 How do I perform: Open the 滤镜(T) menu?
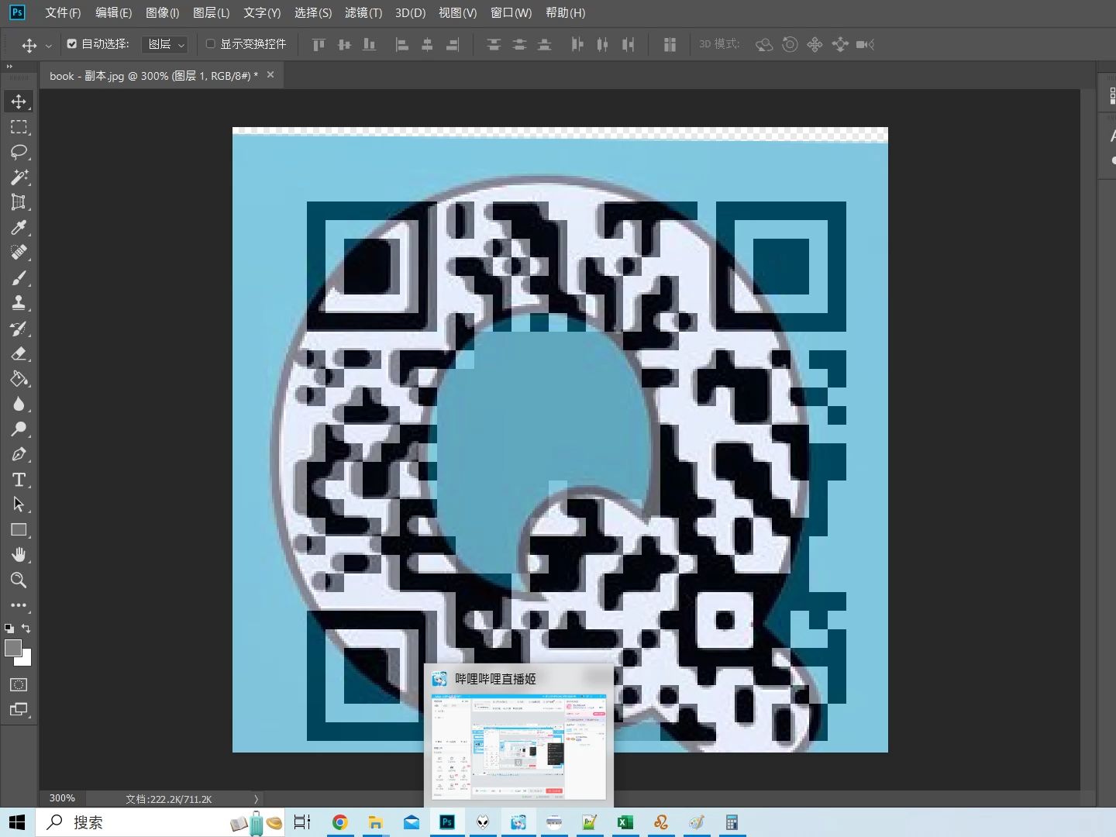[x=363, y=13]
